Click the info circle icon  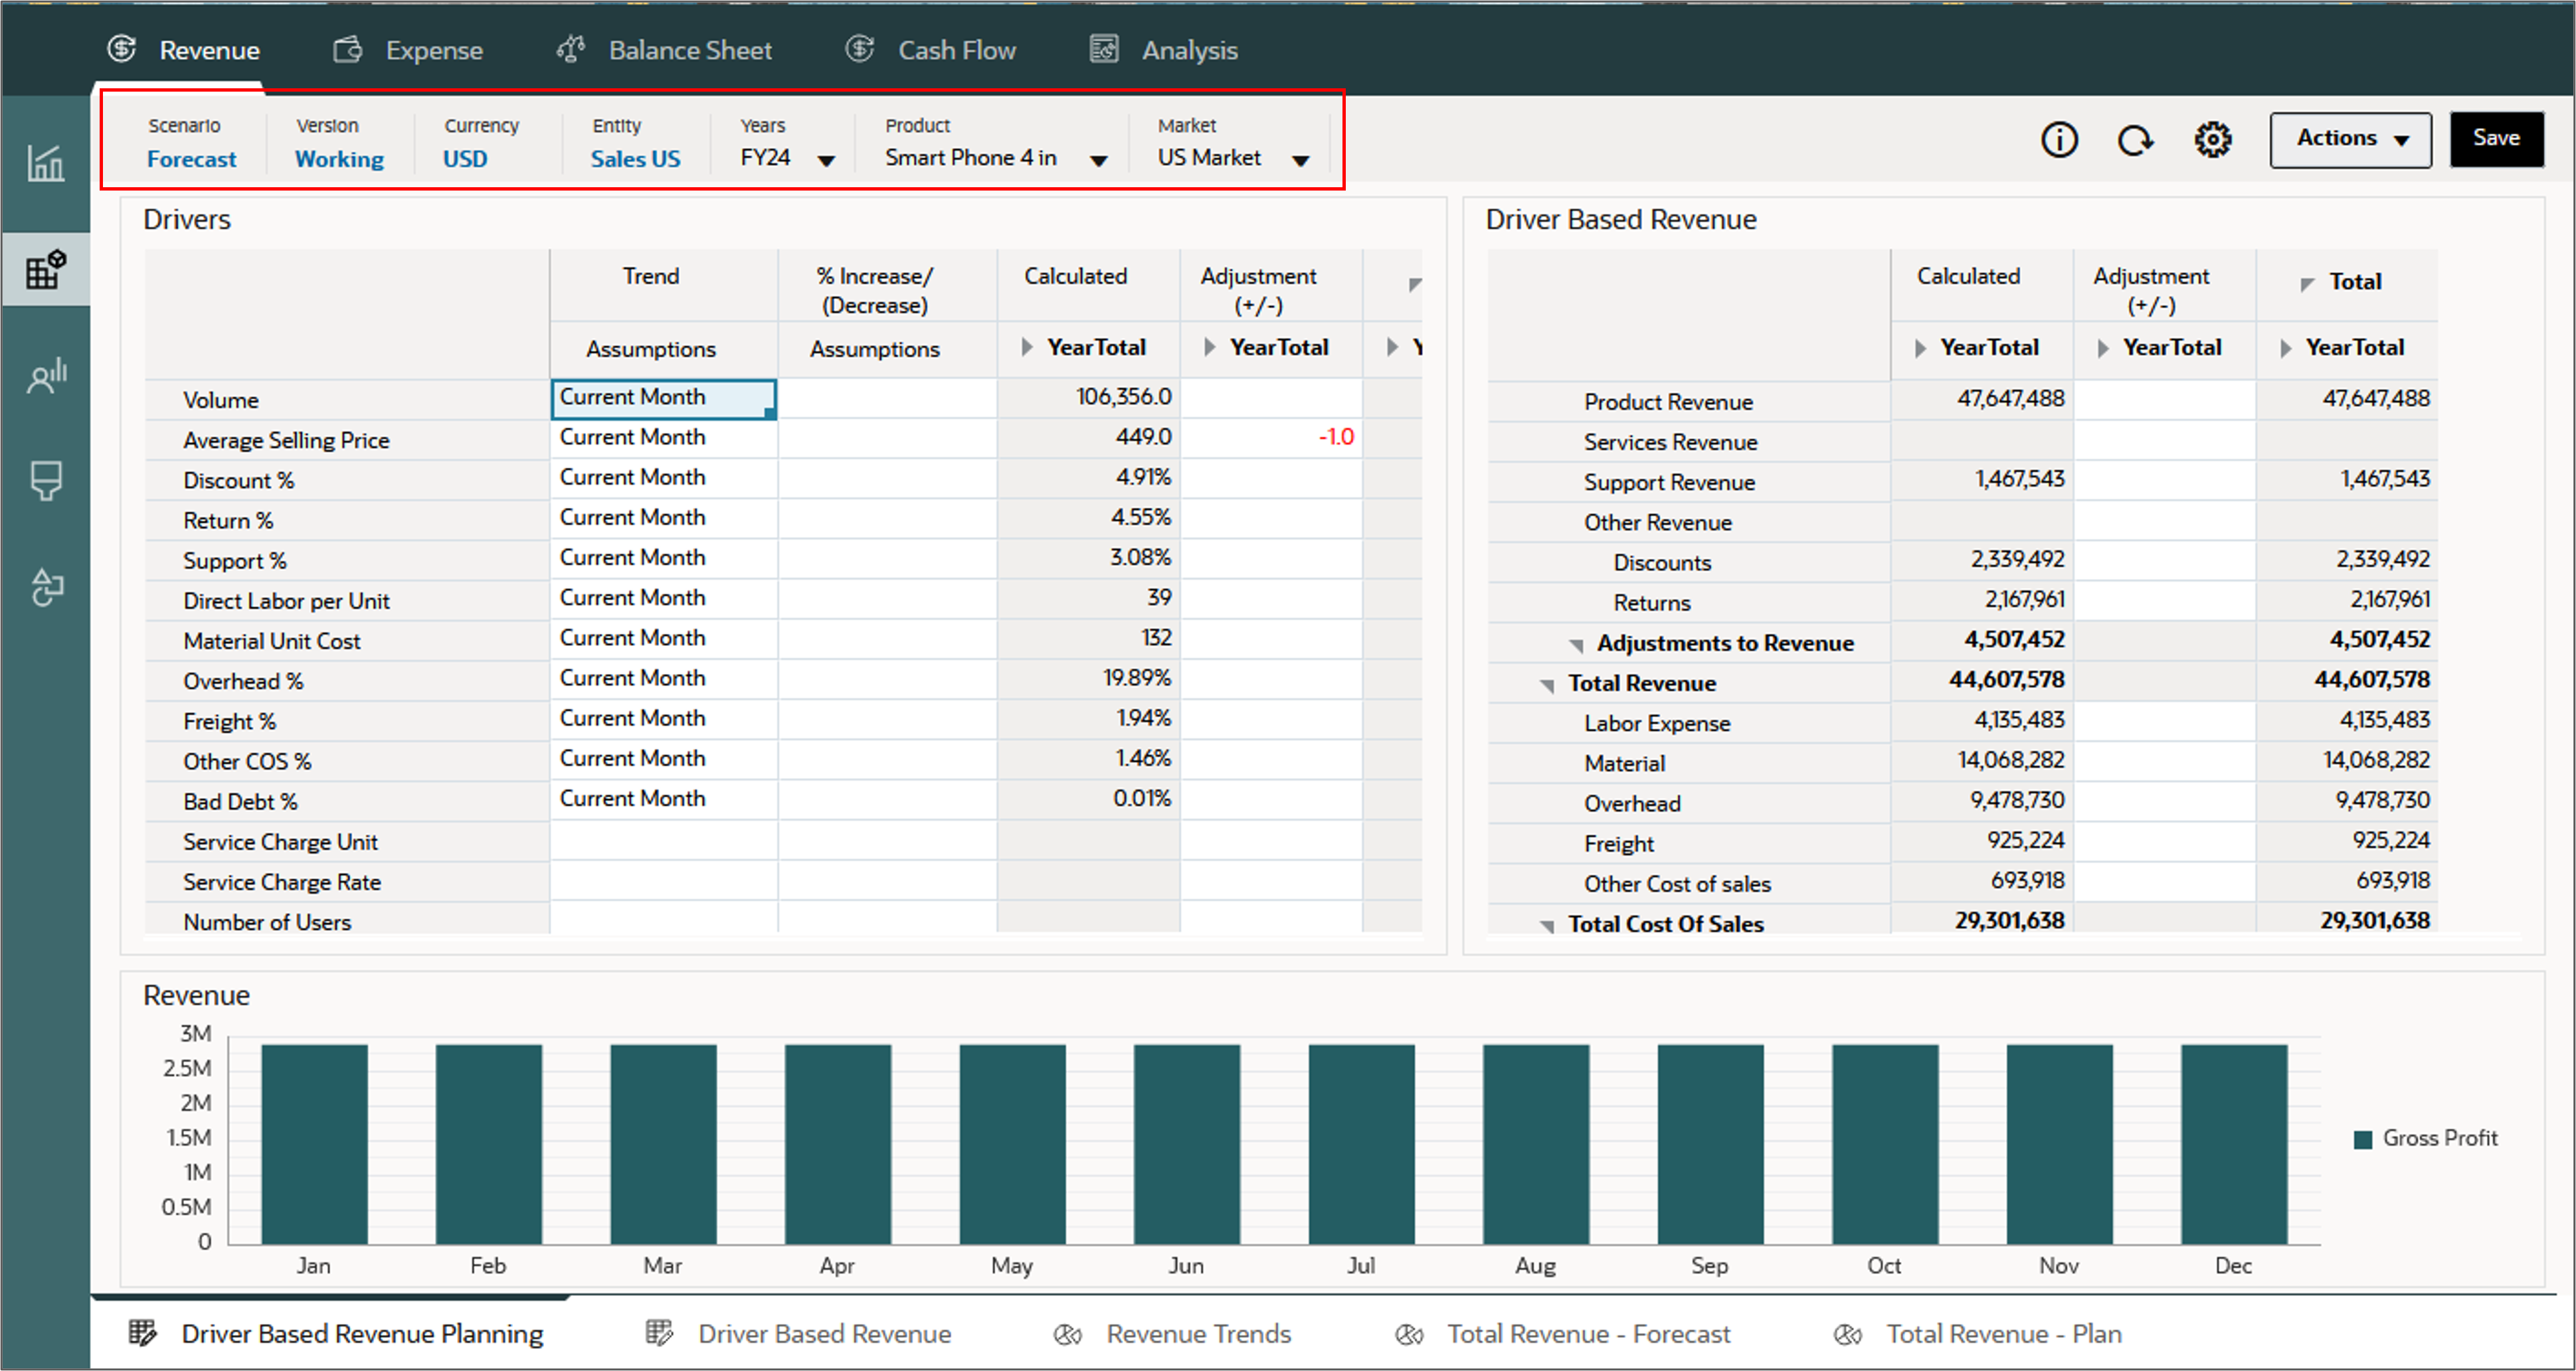2058,140
